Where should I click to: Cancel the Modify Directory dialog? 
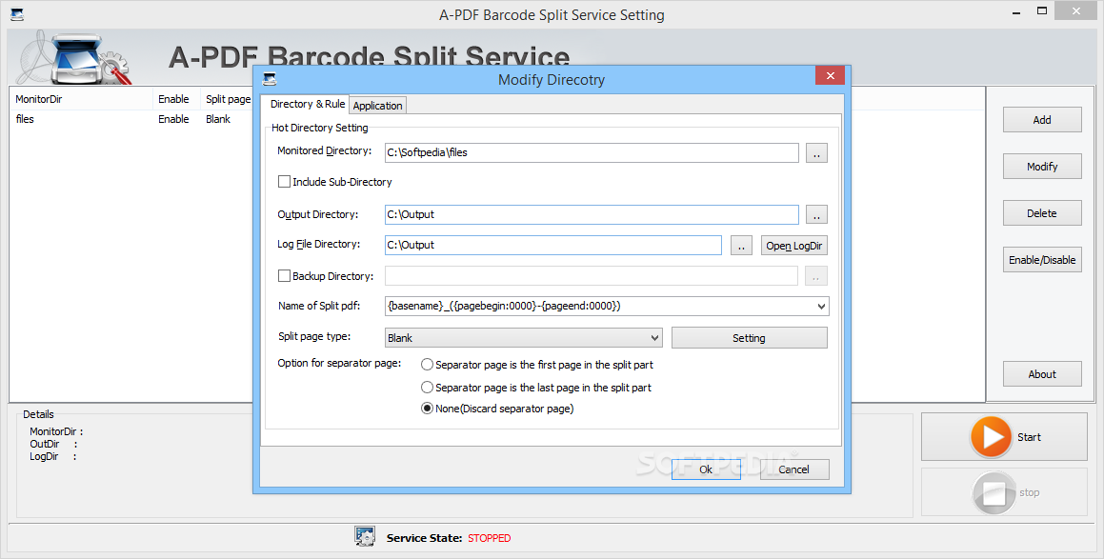(794, 469)
